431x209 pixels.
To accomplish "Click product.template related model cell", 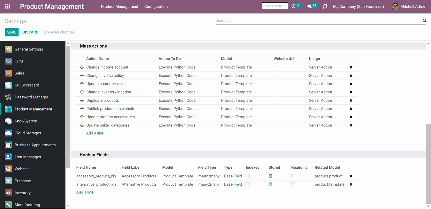I will (330, 184).
